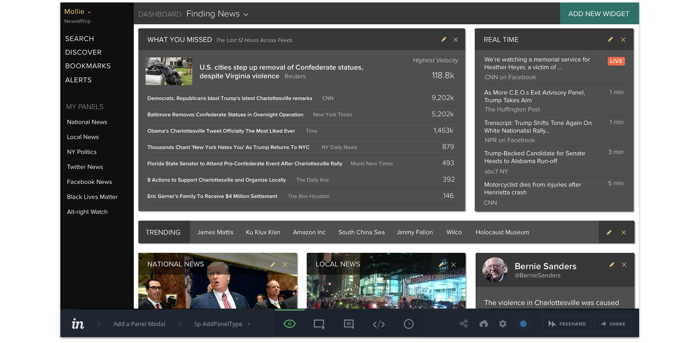Select Local News panel in sidebar

pyautogui.click(x=83, y=137)
